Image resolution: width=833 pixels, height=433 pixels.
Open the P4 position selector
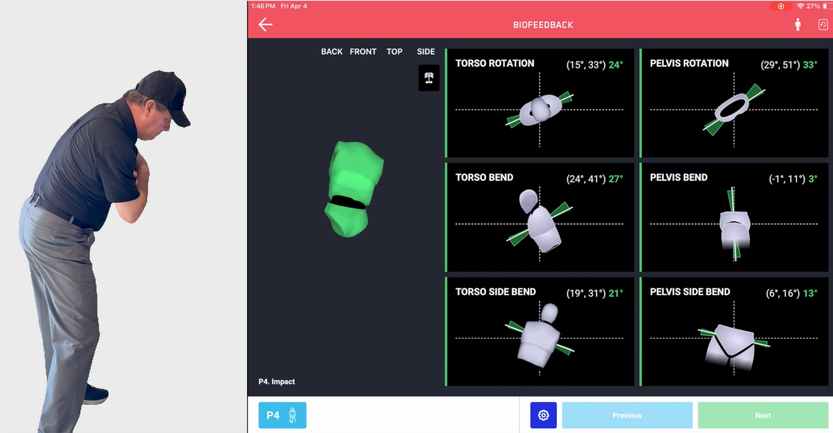click(x=273, y=415)
